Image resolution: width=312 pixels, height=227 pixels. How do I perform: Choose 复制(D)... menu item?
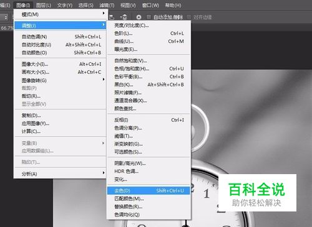pos(61,116)
